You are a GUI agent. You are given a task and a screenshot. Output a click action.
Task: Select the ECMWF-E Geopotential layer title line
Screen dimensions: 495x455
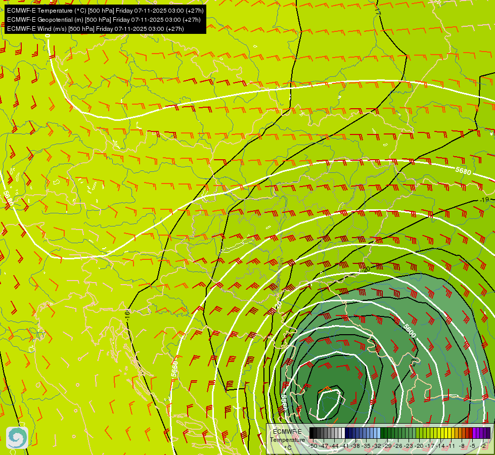pyautogui.click(x=104, y=20)
